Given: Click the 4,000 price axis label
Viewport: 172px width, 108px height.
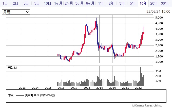Looking at the screenshot, I should [159, 29].
